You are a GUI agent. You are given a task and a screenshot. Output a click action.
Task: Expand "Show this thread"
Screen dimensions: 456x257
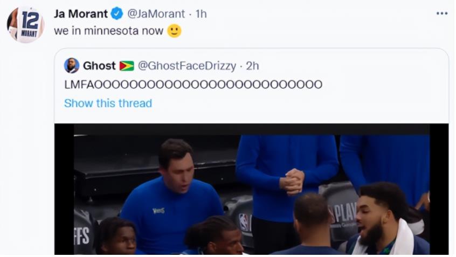pos(108,103)
